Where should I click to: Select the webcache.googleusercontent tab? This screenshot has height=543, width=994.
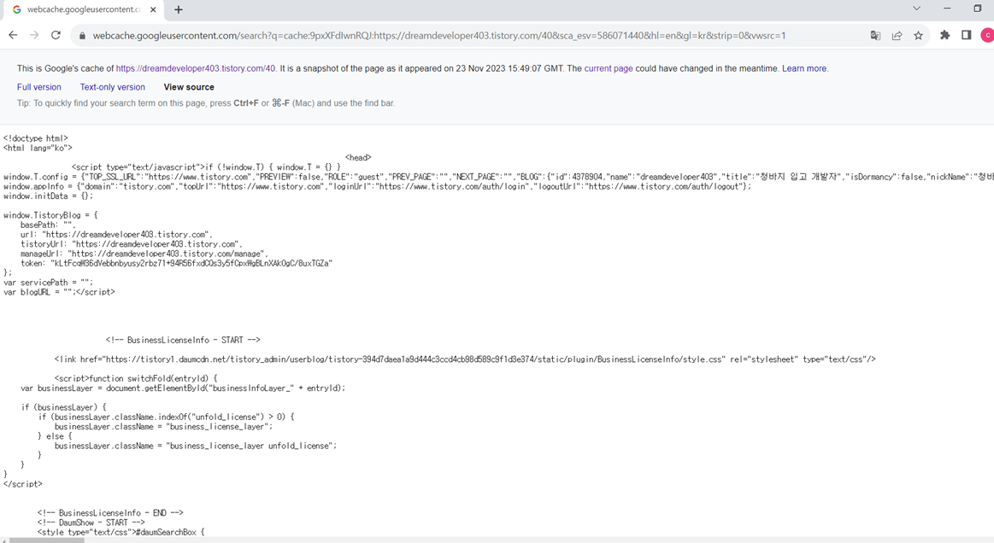(x=82, y=9)
